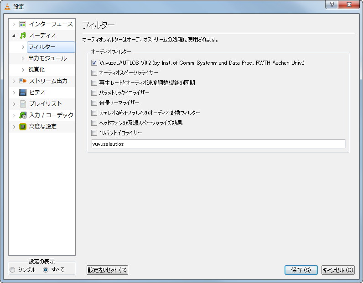Click the Video film strip icon
Screen dimensions: 363x283
pos(23,93)
